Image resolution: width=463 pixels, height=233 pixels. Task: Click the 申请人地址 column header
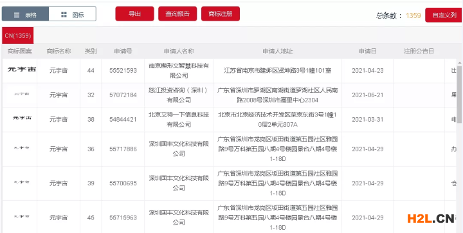[x=278, y=51]
